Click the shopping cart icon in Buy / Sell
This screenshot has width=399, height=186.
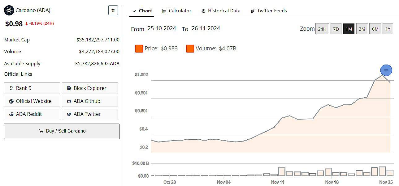[41, 131]
